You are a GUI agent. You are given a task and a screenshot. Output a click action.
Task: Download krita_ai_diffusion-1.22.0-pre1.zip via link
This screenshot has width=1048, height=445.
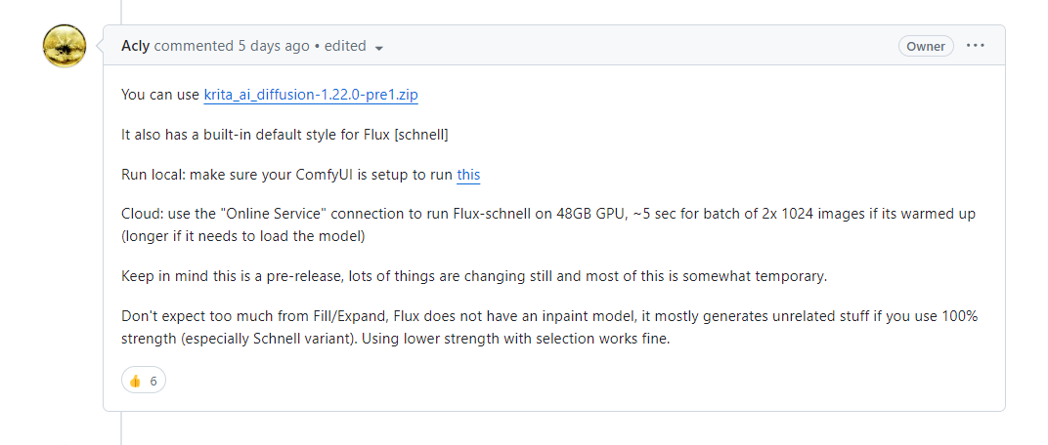[x=311, y=96]
